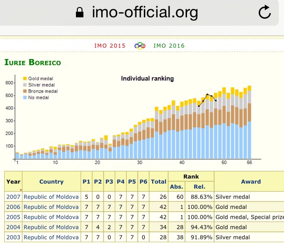
Task: Open the 2007 year link
Action: (13, 197)
